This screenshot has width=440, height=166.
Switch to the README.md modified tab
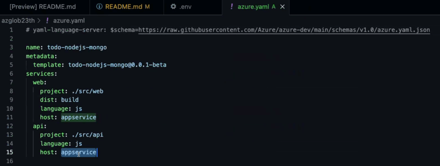[127, 7]
